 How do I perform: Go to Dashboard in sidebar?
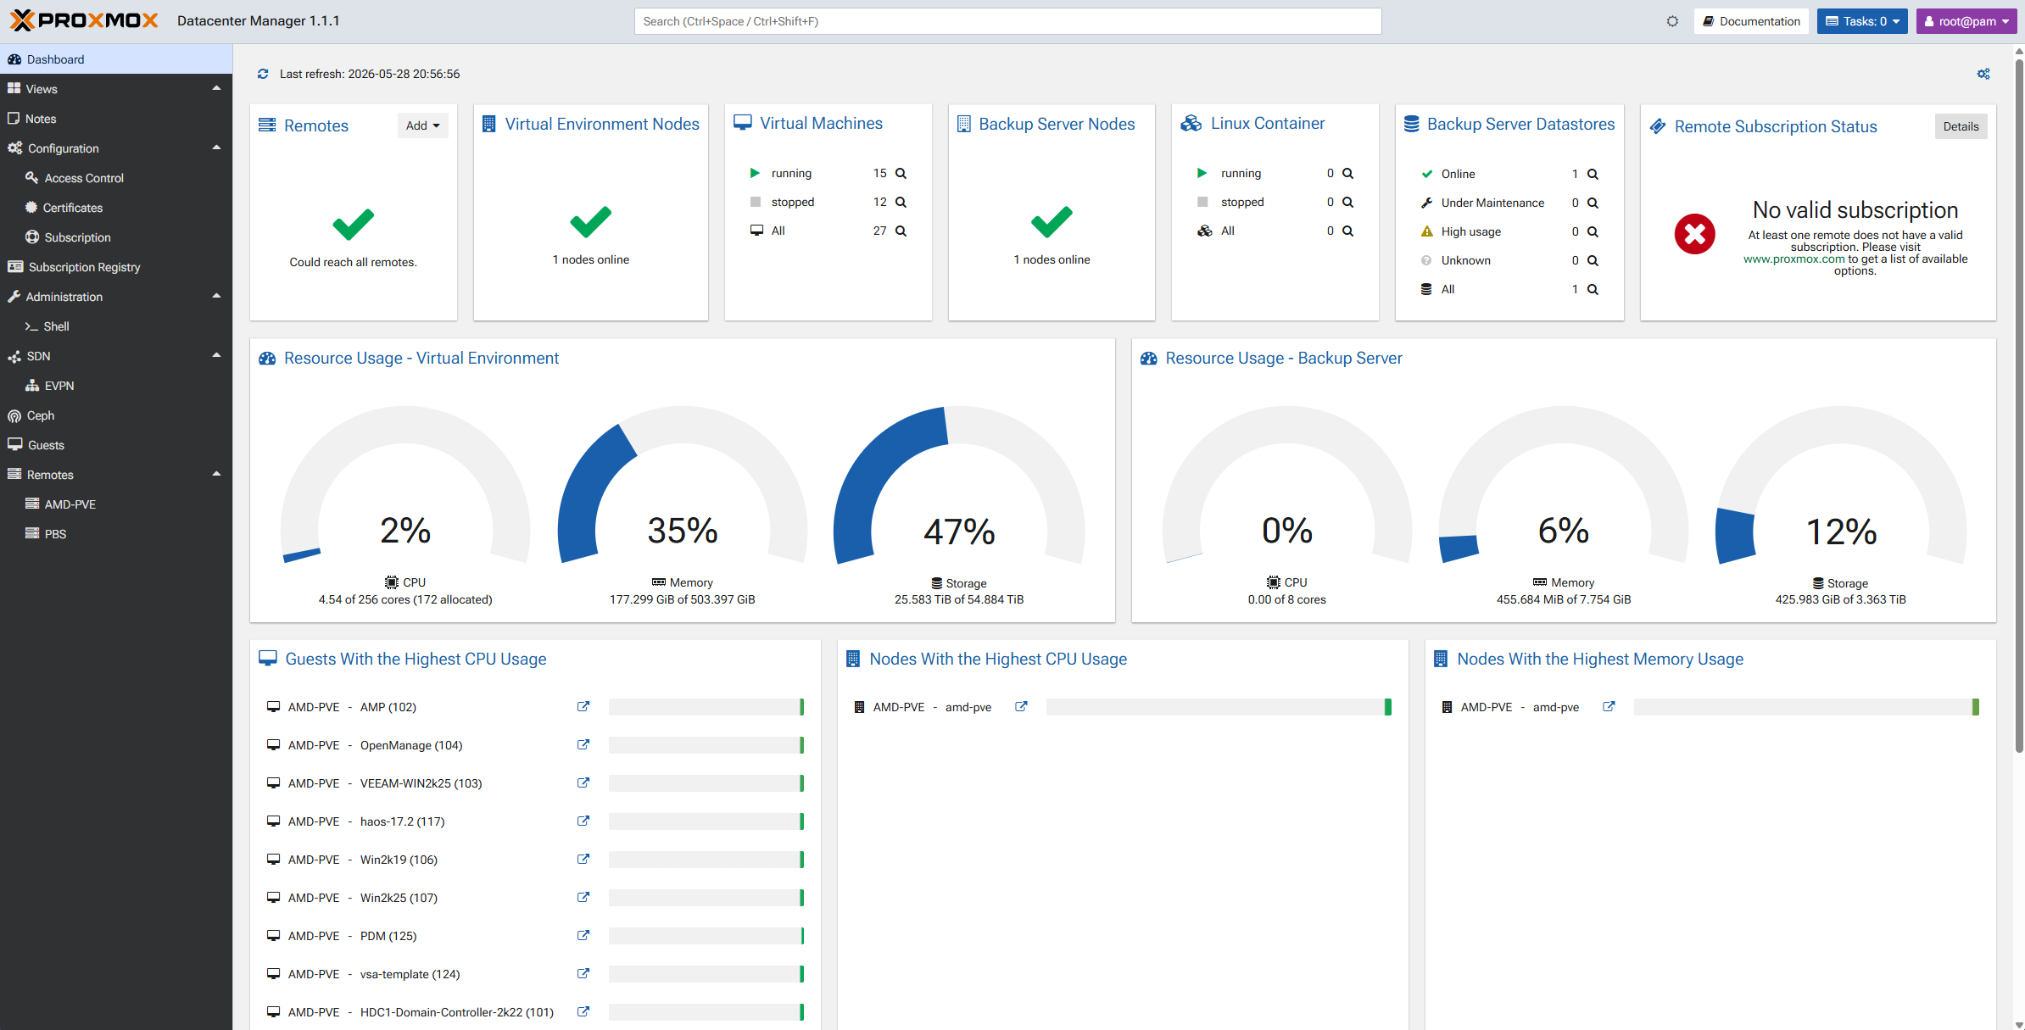116,59
